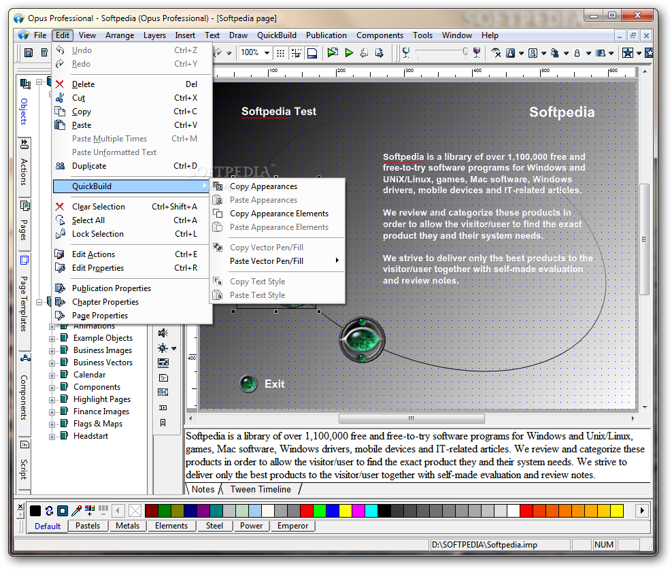Click the no-color crossed box swatch
Viewport: 672px width, 570px height.
[135, 510]
